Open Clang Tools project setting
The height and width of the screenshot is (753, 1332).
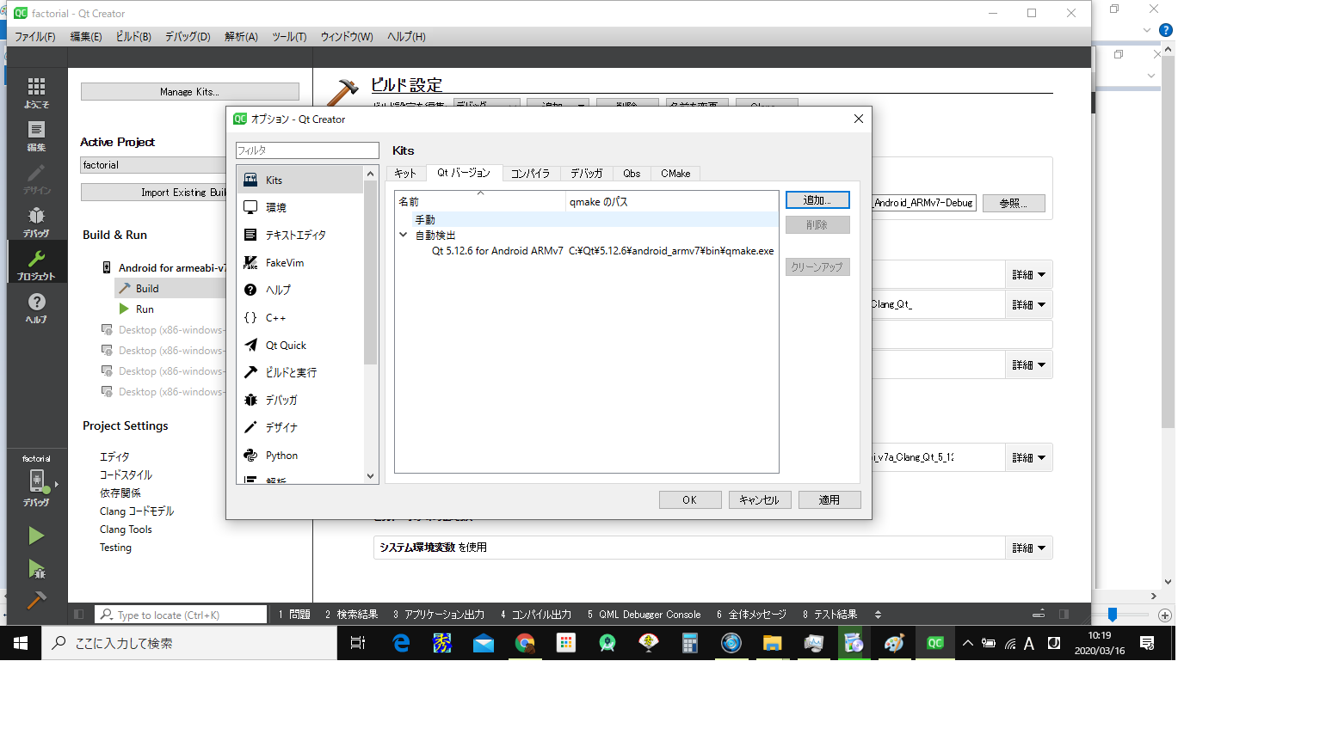pyautogui.click(x=126, y=530)
